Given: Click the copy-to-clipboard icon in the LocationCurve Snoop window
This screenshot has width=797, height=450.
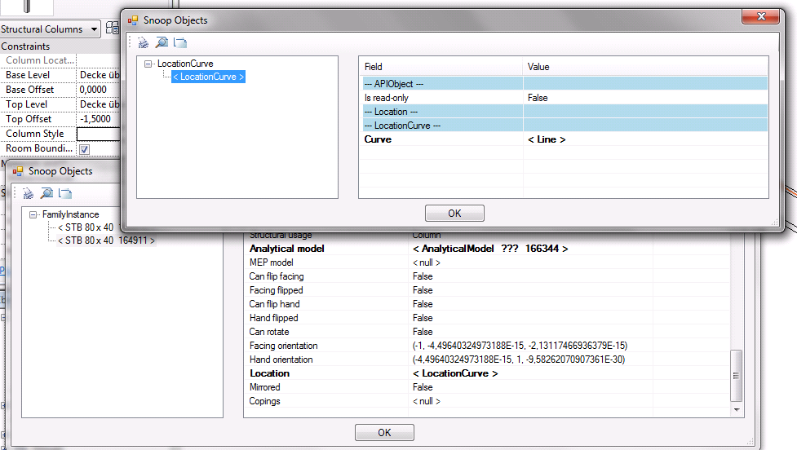Looking at the screenshot, I should click(180, 42).
